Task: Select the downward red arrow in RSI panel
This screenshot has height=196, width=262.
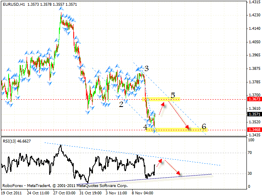Action: pos(172,168)
